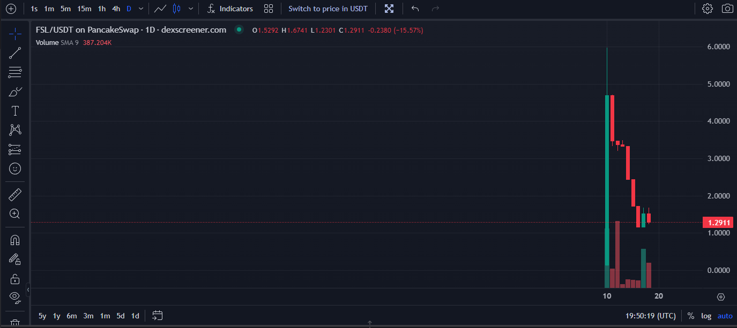737x328 pixels.
Task: Take a chart snapshot with camera icon
Action: click(727, 9)
